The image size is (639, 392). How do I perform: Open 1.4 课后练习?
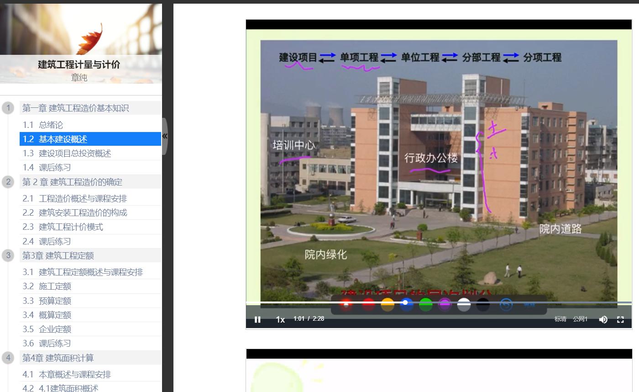(x=90, y=167)
